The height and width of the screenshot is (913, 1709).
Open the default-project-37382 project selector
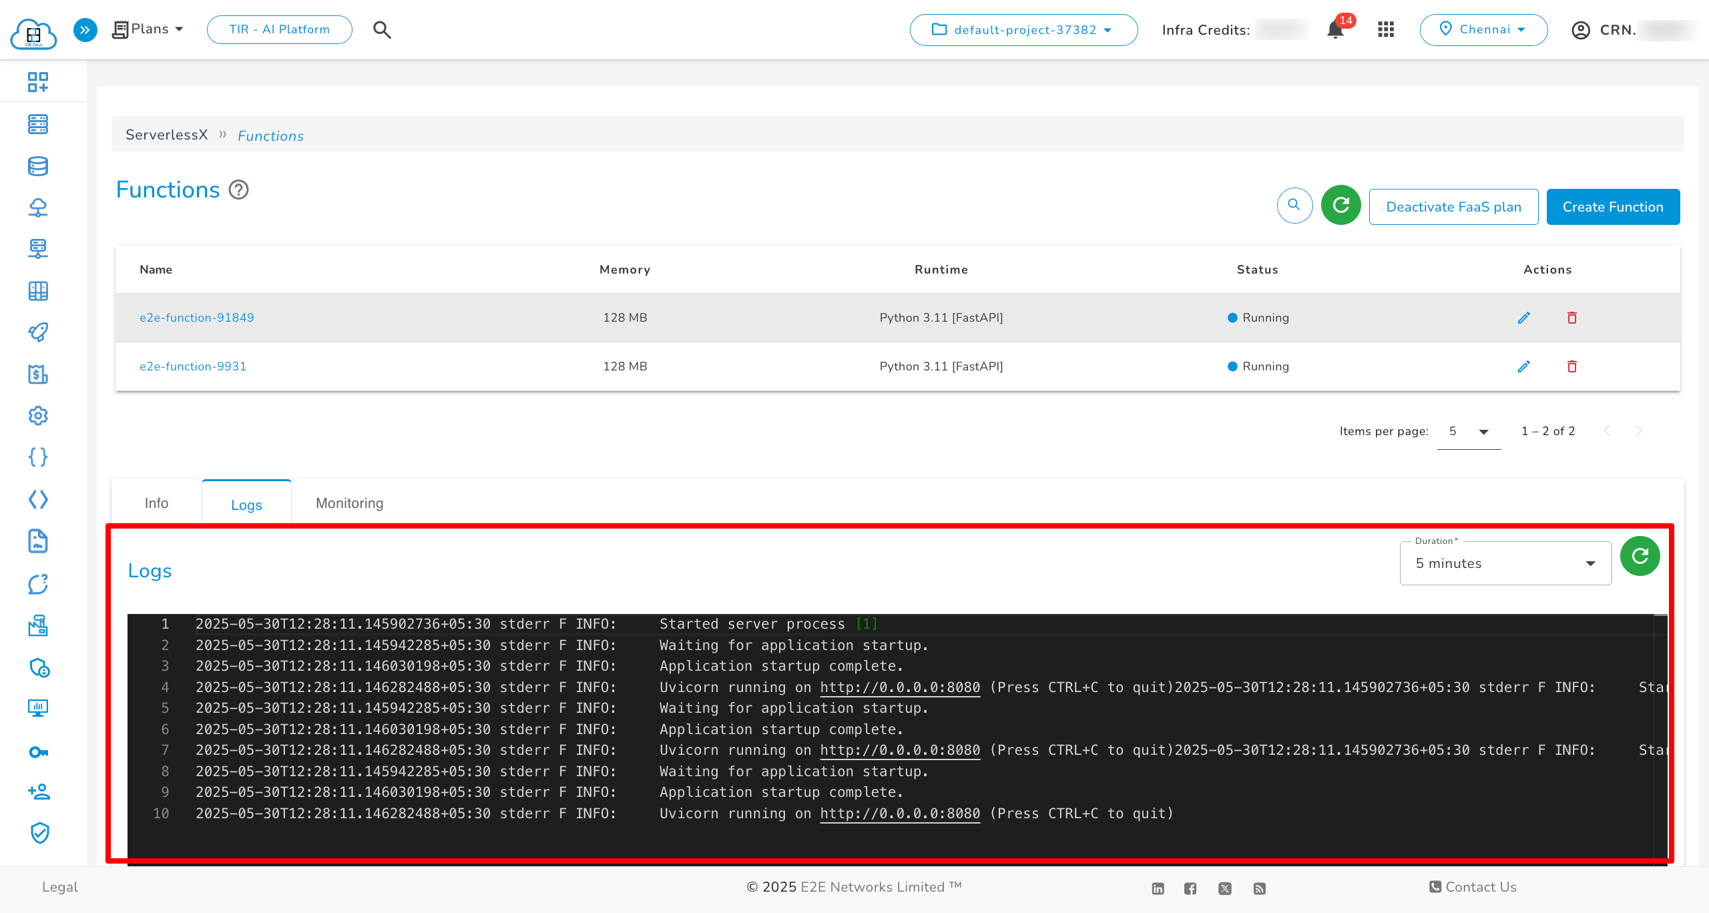click(x=1023, y=29)
